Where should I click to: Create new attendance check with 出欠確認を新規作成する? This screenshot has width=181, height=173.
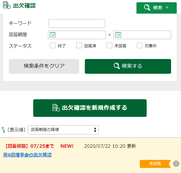[x=90, y=108]
